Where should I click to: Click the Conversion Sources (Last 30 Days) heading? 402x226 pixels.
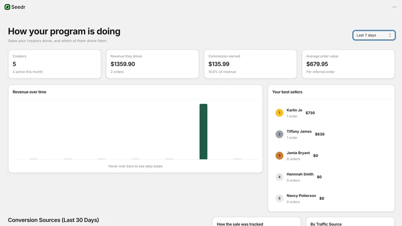[53, 220]
